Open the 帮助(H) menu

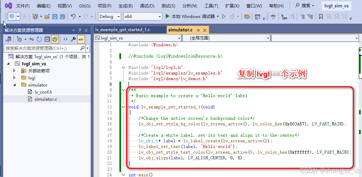pos(276,6)
